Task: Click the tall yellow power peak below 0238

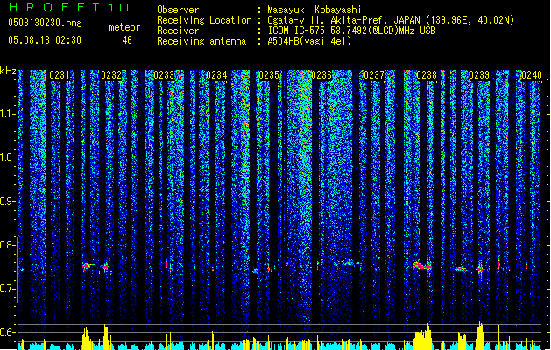Action: click(x=423, y=336)
